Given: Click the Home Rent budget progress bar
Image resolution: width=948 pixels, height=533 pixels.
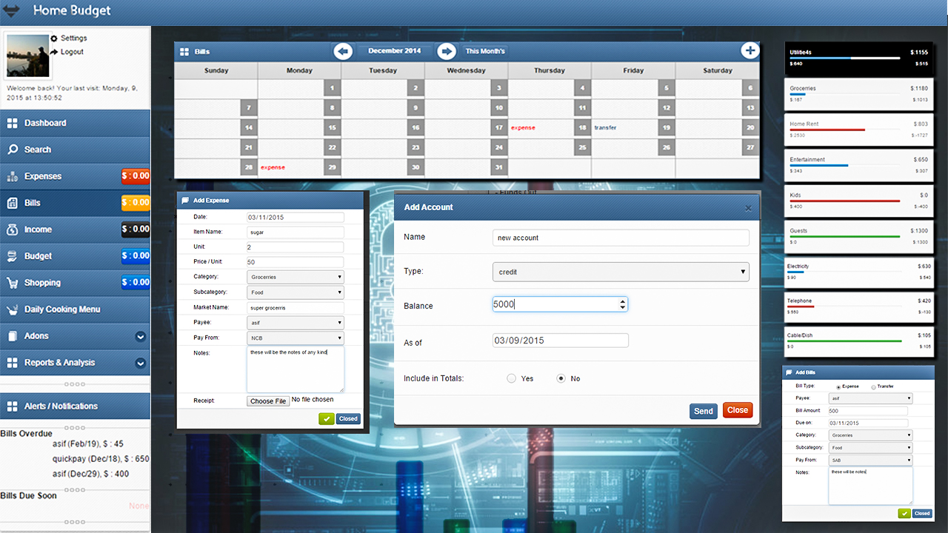Looking at the screenshot, I should (827, 130).
